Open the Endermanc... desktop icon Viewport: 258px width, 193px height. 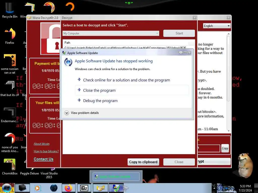(x=10, y=115)
